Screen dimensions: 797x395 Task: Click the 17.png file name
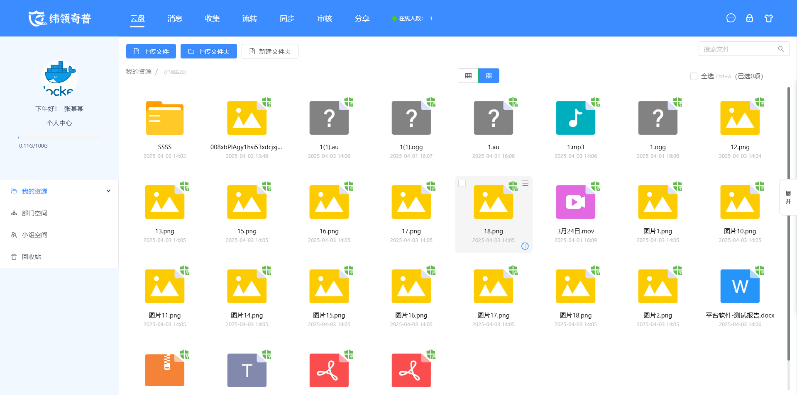tap(411, 231)
